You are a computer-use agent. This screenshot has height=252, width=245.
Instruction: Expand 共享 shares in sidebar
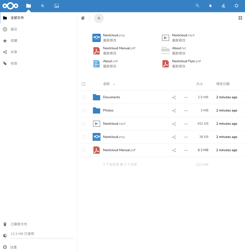pyautogui.click(x=38, y=52)
